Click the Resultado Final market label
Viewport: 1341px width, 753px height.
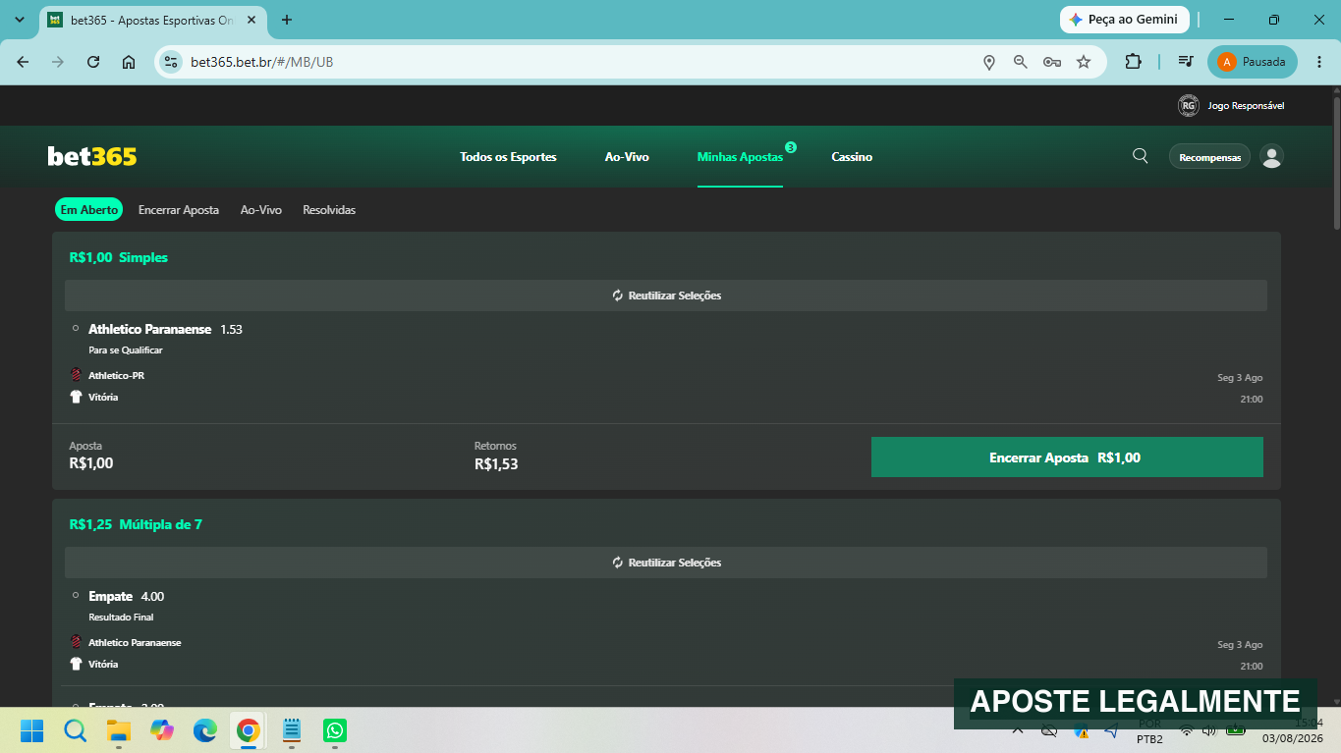point(121,617)
